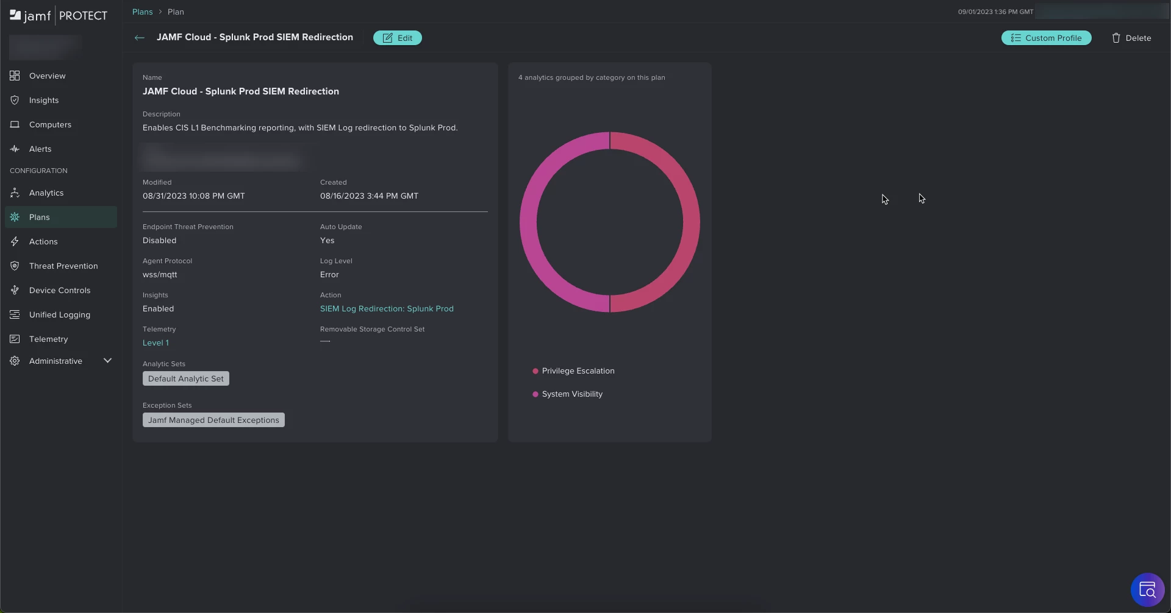Click the Unified Logging icon
The height and width of the screenshot is (613, 1171).
15,314
